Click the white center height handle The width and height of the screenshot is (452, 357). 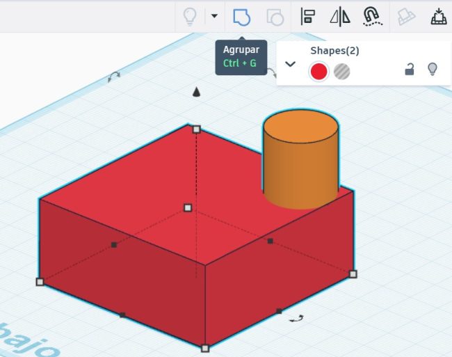tap(188, 207)
